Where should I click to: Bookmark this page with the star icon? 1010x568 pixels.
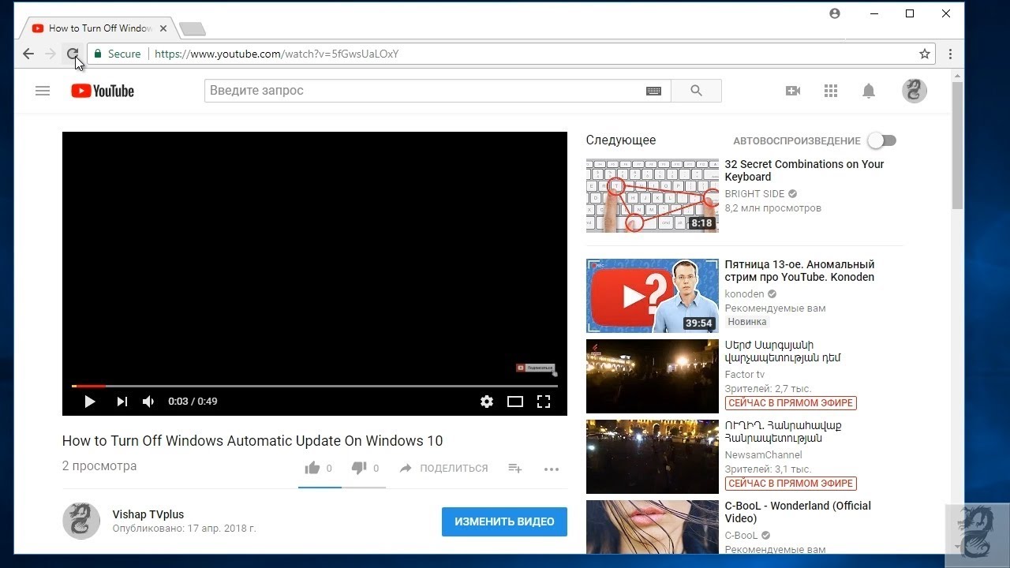click(925, 54)
